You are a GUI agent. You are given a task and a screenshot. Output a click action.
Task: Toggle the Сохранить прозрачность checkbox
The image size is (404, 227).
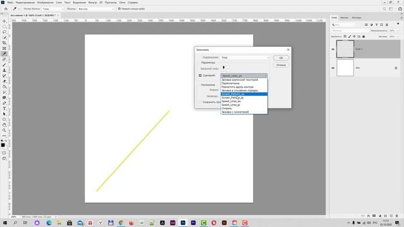click(200, 102)
